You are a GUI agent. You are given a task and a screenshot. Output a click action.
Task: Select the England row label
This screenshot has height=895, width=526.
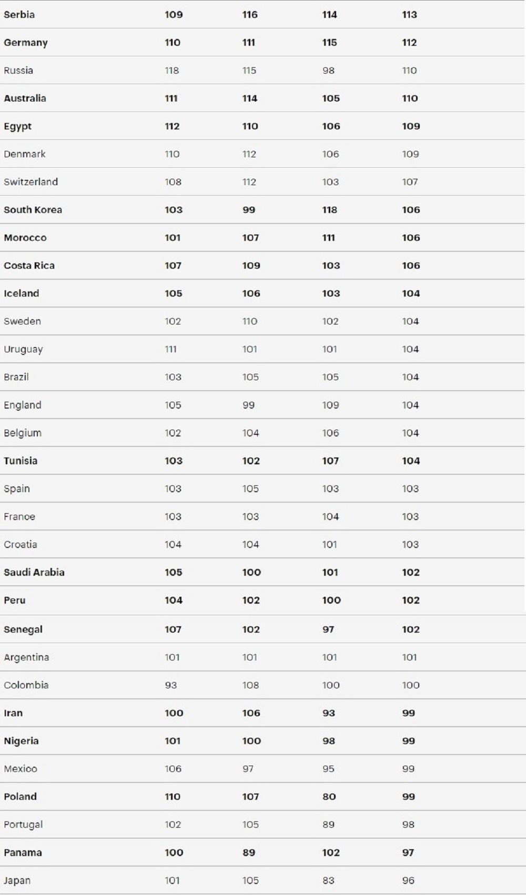click(23, 405)
